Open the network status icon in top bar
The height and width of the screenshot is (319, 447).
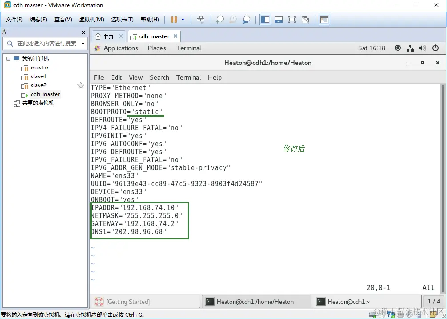click(410, 48)
